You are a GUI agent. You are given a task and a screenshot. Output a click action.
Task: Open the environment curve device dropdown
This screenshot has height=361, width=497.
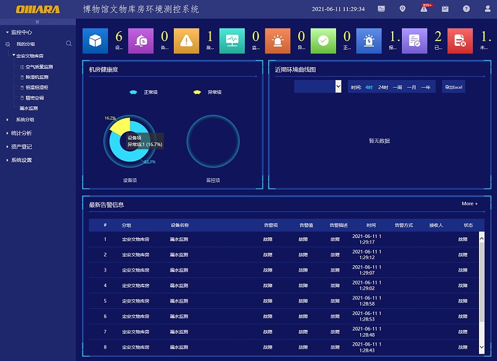(318, 86)
